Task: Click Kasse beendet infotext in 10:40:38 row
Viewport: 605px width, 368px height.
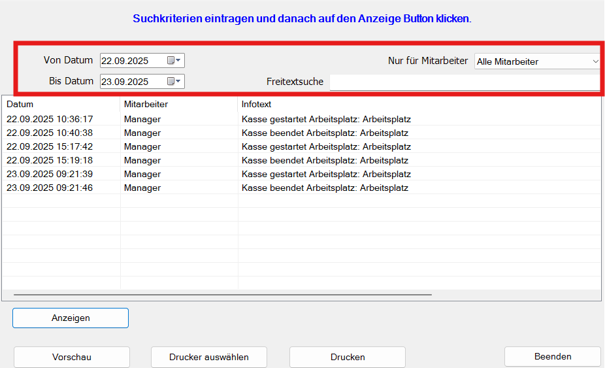Action: pos(325,133)
